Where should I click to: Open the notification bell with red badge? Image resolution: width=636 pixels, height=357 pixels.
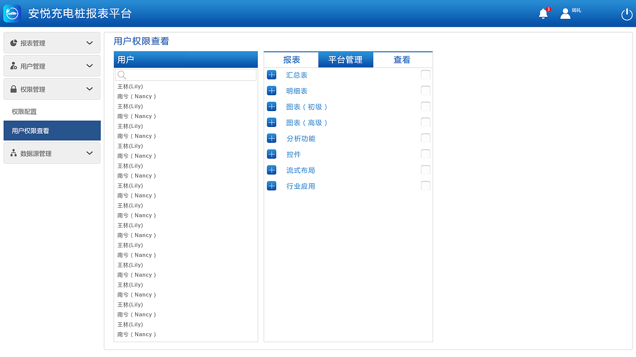[543, 13]
